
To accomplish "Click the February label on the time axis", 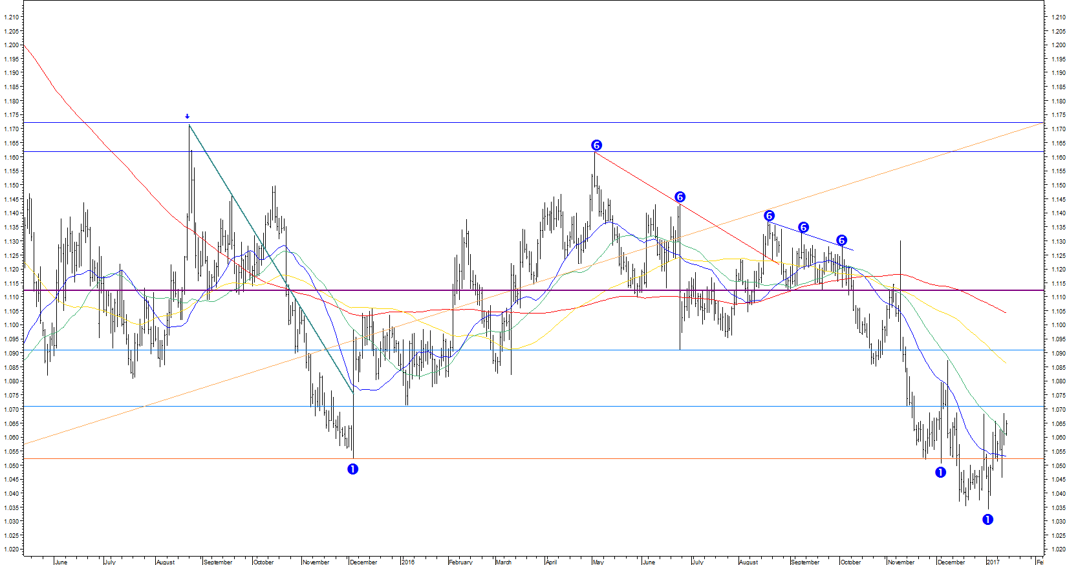I will [461, 562].
